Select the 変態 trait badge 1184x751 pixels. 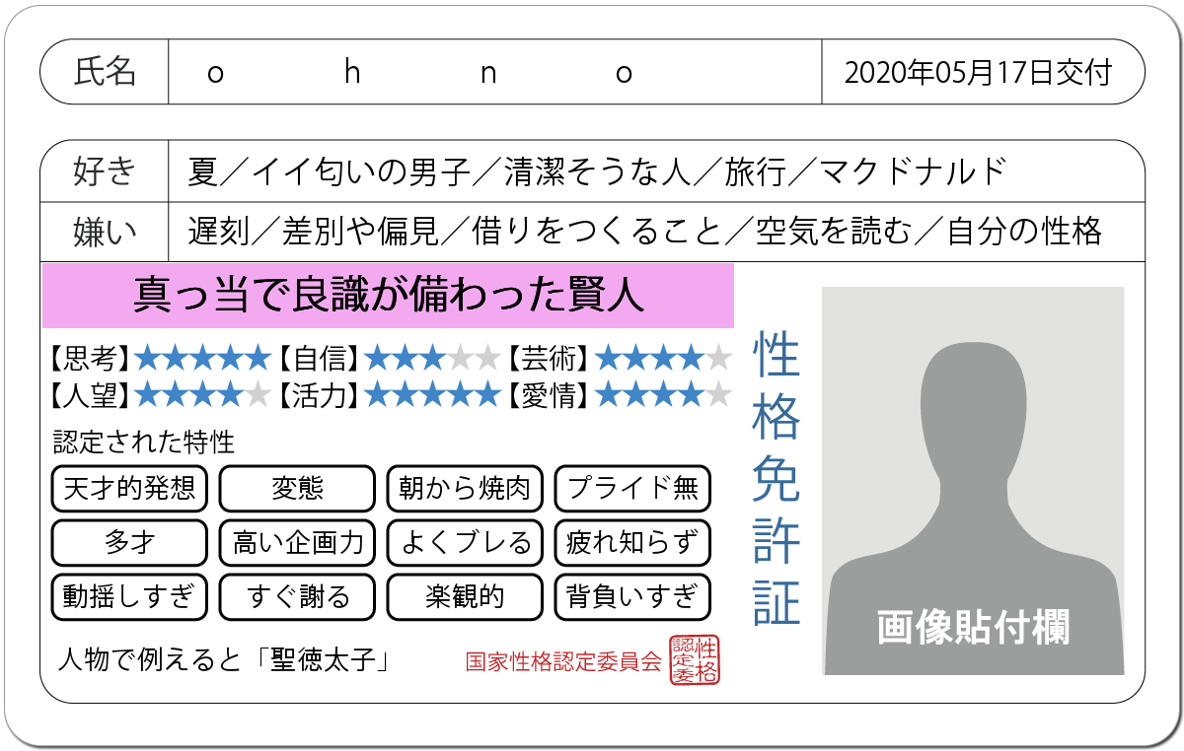click(297, 489)
